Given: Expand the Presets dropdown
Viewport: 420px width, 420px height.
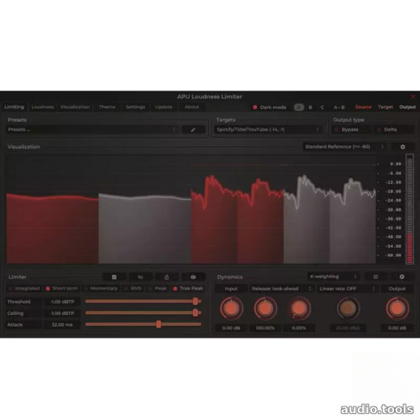Looking at the screenshot, I should click(92, 129).
